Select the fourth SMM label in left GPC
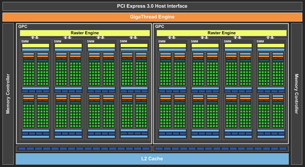 [x=123, y=41]
